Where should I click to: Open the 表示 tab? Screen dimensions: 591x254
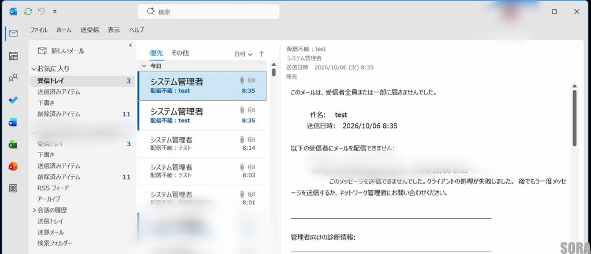pos(114,30)
